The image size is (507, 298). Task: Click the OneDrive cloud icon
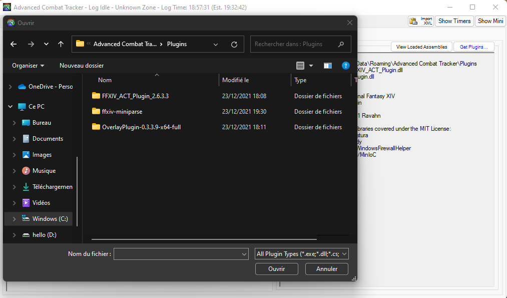tap(22, 87)
